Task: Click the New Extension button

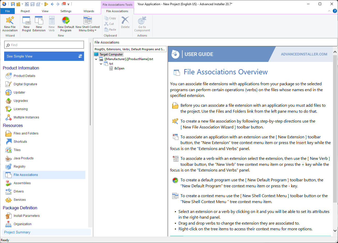Action: (x=39, y=24)
